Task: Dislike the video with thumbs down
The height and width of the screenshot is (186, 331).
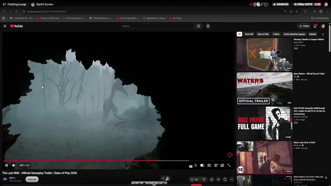Action: coord(204,180)
